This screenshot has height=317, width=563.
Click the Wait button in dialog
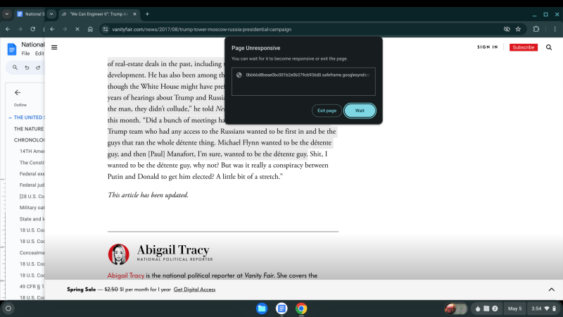point(360,111)
